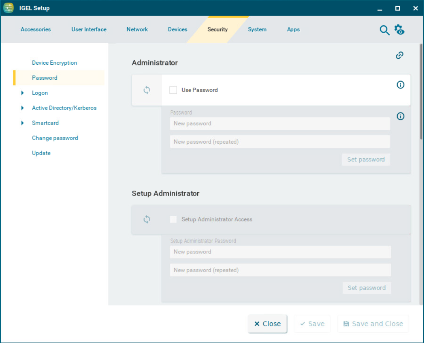Click reset arrows icon beside Setup Administrator Access
The height and width of the screenshot is (343, 424).
(x=147, y=219)
